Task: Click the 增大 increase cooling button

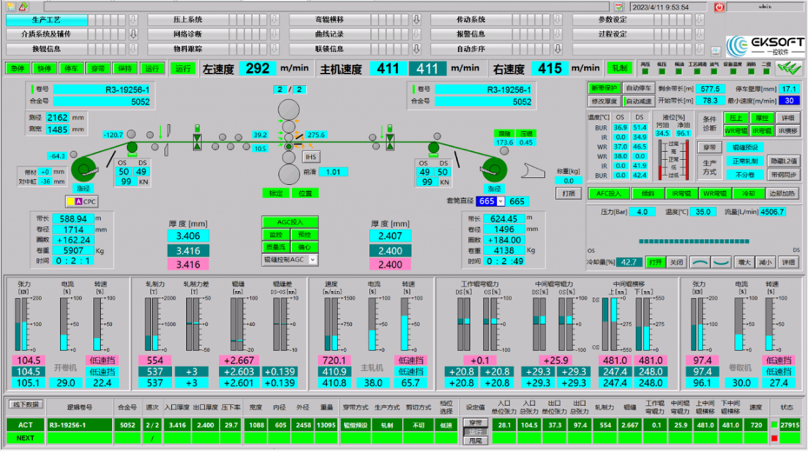Action: coord(744,262)
